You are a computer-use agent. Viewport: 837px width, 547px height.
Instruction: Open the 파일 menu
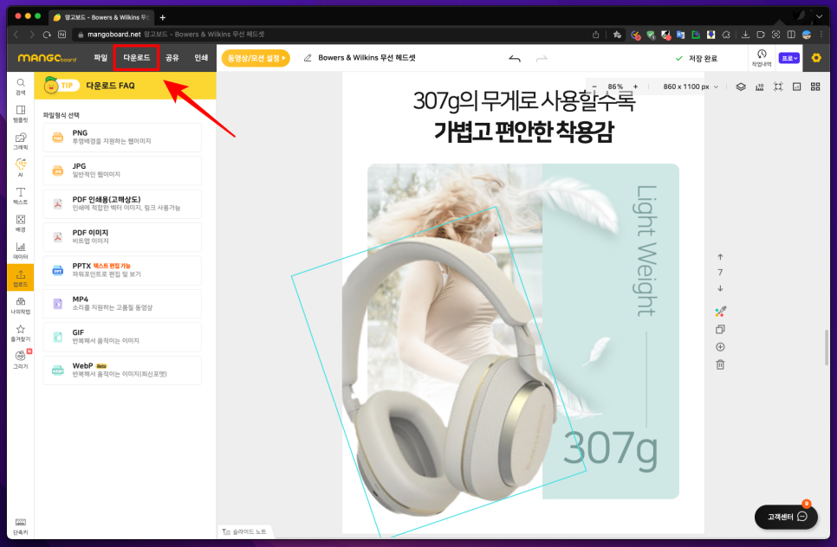click(101, 58)
